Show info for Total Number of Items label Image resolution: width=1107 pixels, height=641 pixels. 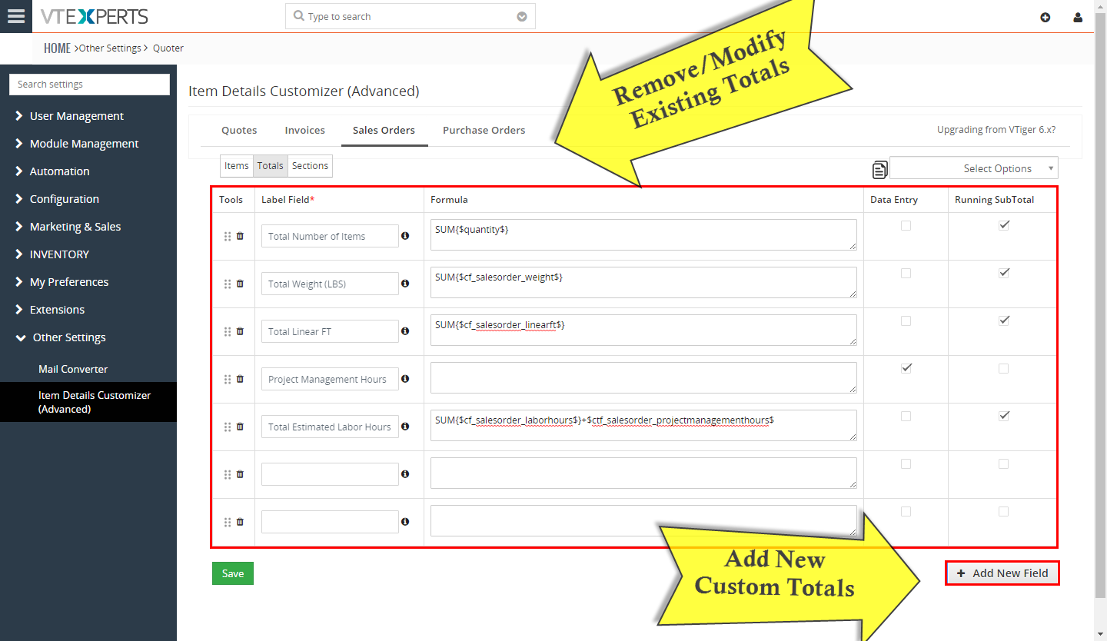coord(405,236)
